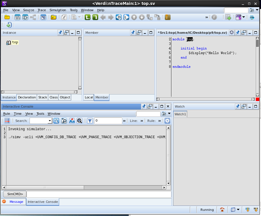Go forward with right arrow icon
This screenshot has height=216, width=261.
111,17
